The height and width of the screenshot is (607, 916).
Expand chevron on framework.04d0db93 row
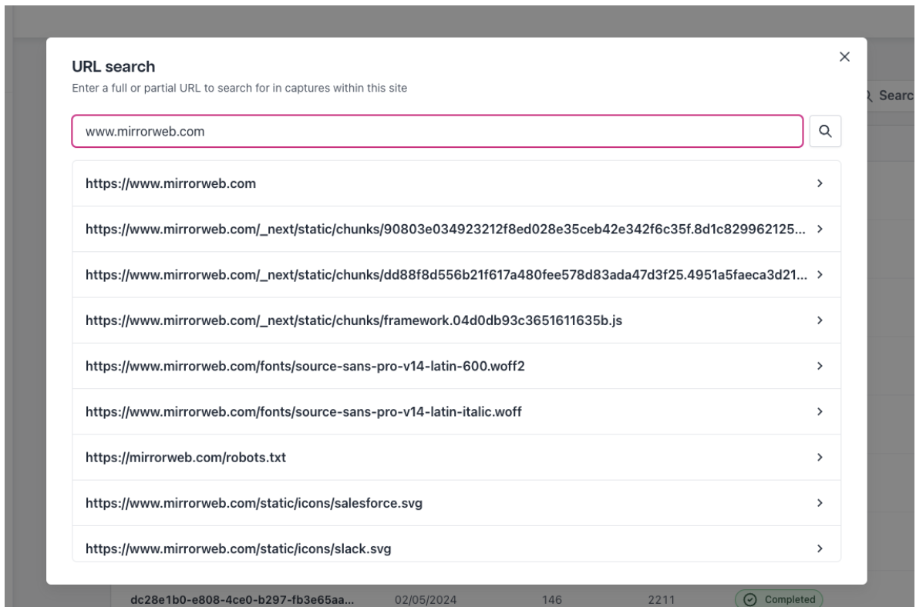(820, 320)
